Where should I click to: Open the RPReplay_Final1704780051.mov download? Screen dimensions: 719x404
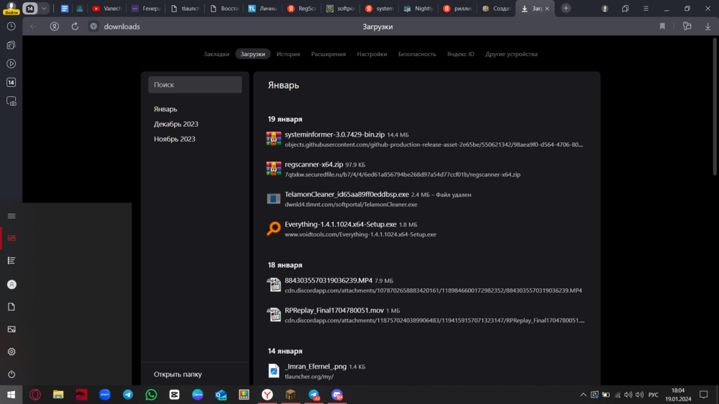pos(334,311)
